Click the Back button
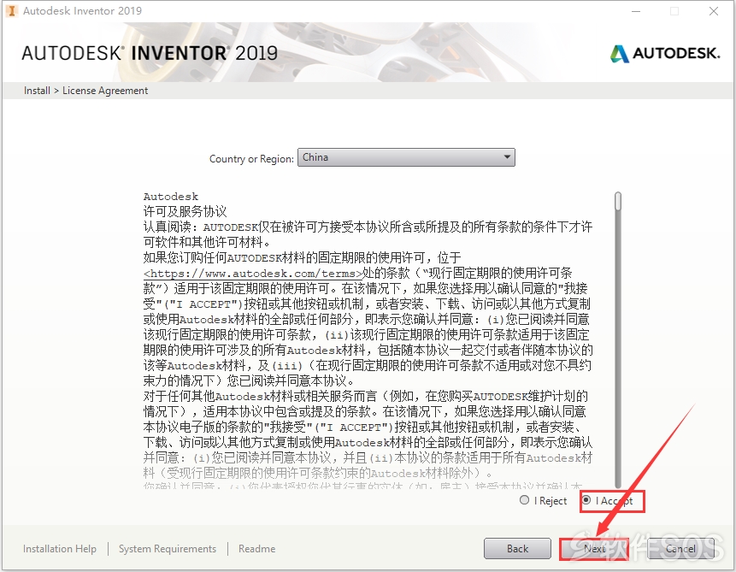This screenshot has height=572, width=736. (517, 549)
